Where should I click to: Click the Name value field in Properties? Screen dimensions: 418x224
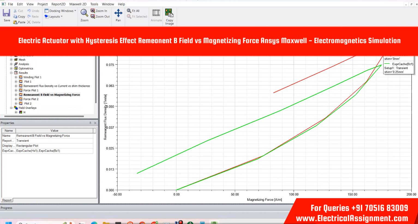[x=55, y=136]
